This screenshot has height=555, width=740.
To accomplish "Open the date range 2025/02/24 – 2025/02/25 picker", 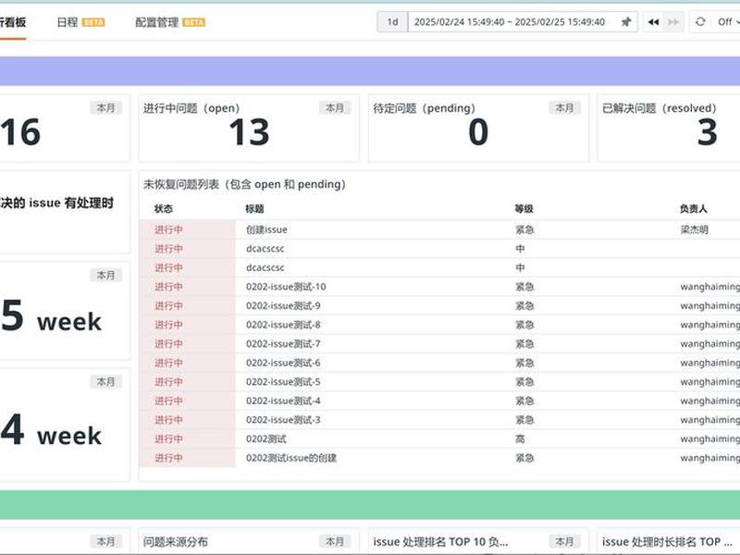I will tap(510, 22).
